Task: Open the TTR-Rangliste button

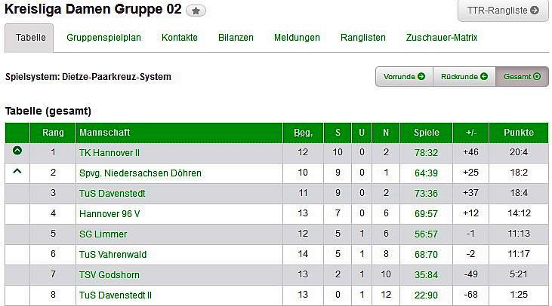Action: coord(503,11)
